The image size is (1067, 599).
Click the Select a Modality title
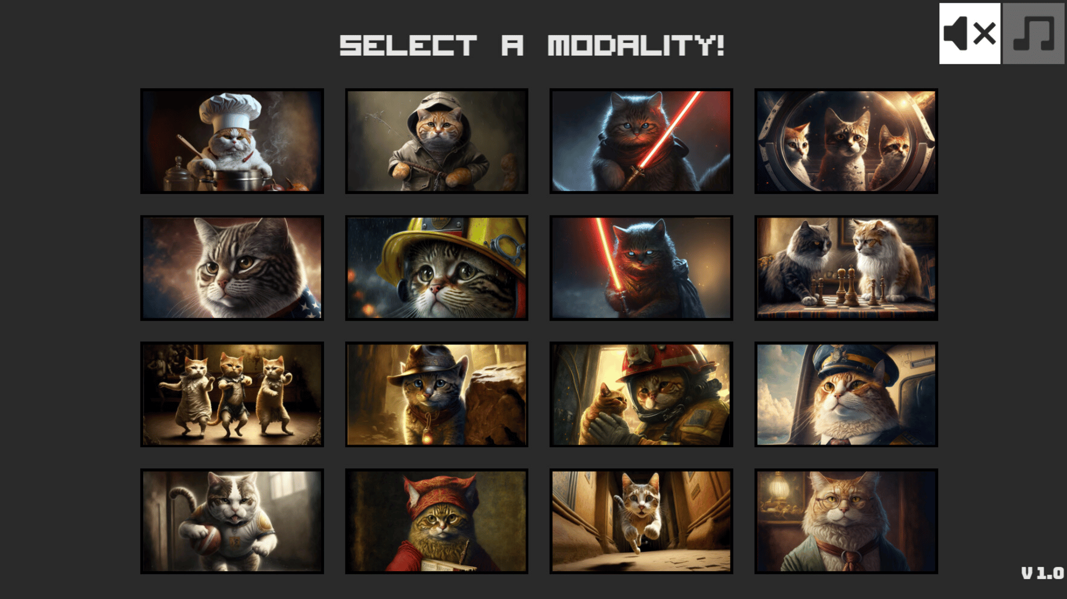point(532,45)
